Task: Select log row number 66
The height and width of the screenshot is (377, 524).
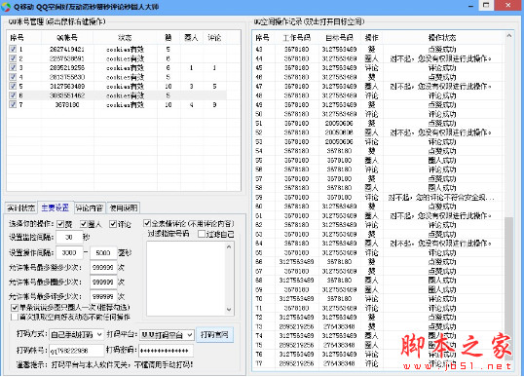Action: [378, 262]
